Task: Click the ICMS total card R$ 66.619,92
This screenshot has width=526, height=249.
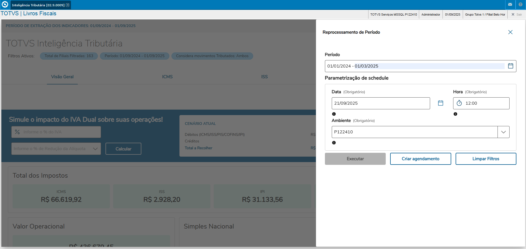Action: point(61,196)
